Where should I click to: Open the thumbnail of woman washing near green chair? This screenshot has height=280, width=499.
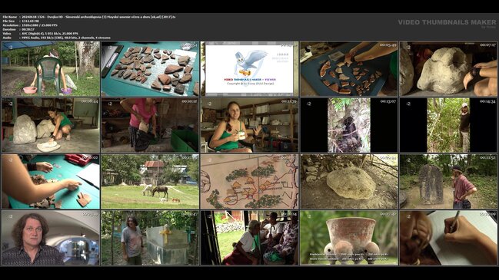51,68
